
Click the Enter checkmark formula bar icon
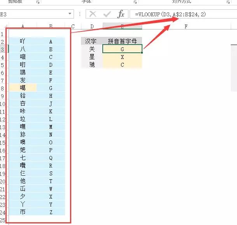click(x=107, y=14)
